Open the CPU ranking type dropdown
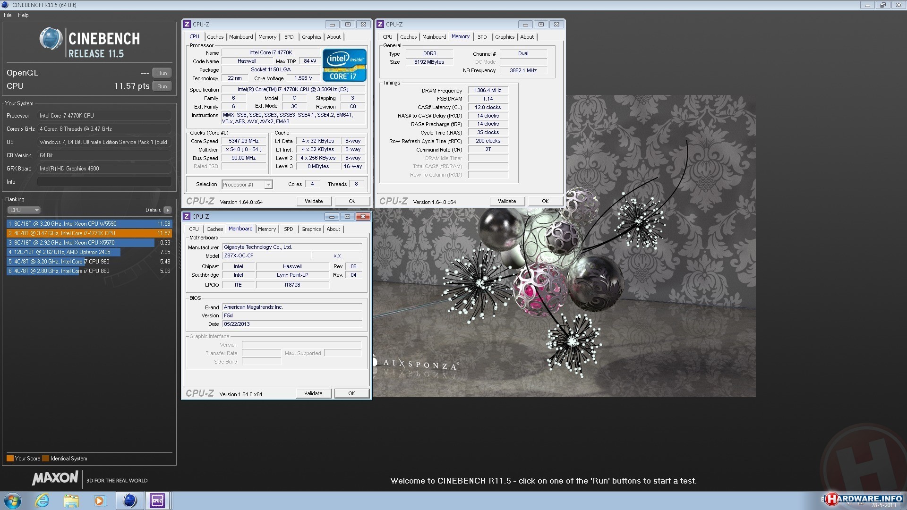Image resolution: width=907 pixels, height=510 pixels. 24,210
